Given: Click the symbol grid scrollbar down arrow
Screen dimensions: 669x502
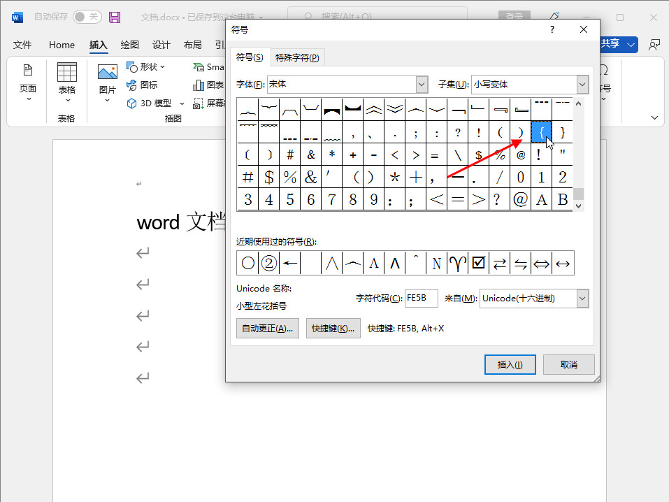Looking at the screenshot, I should 578,206.
